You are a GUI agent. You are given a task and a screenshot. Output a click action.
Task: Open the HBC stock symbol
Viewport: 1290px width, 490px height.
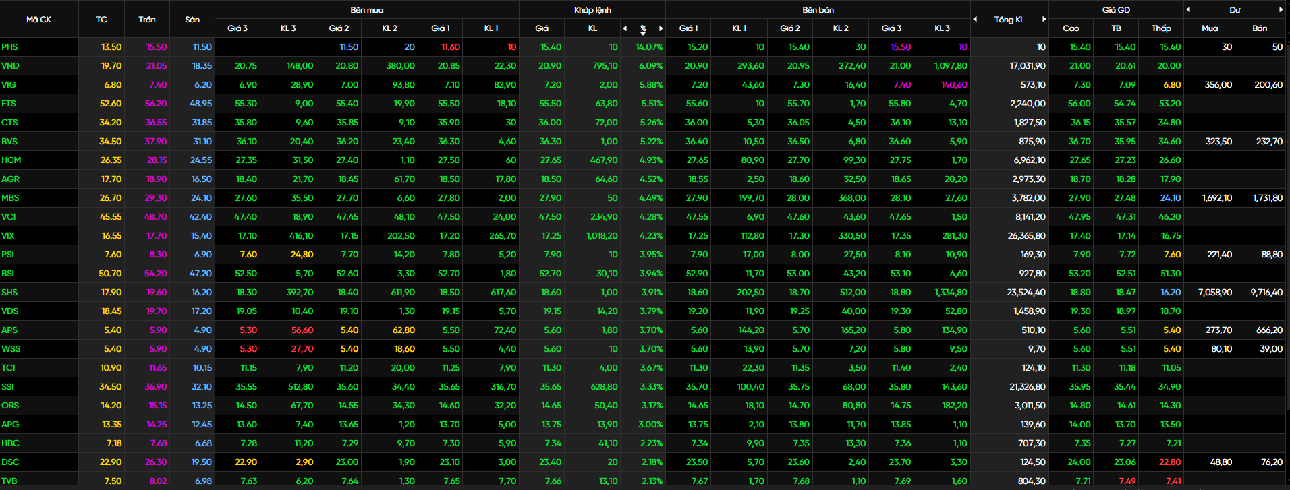coord(10,443)
